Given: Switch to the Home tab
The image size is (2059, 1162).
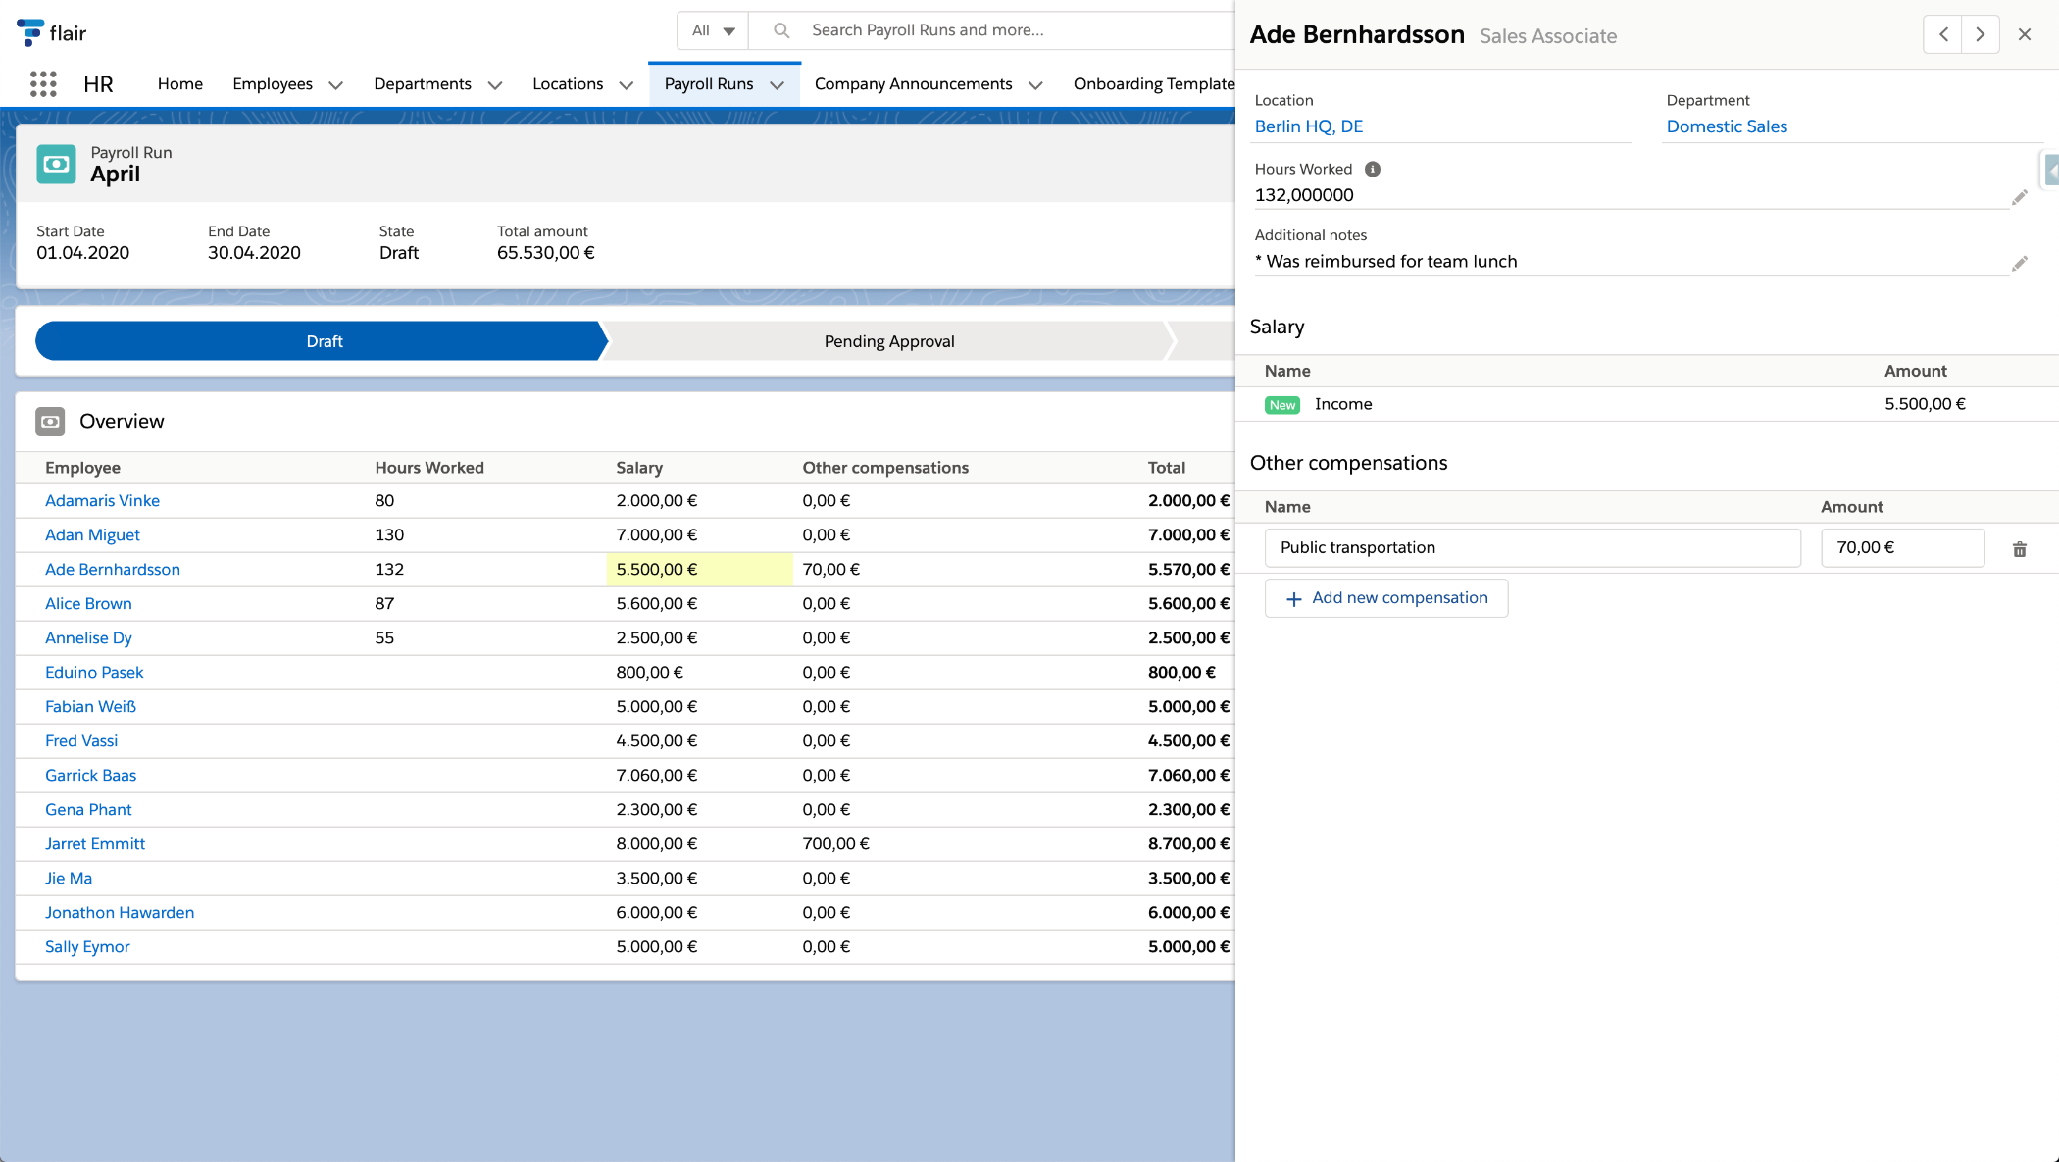Looking at the screenshot, I should point(179,84).
